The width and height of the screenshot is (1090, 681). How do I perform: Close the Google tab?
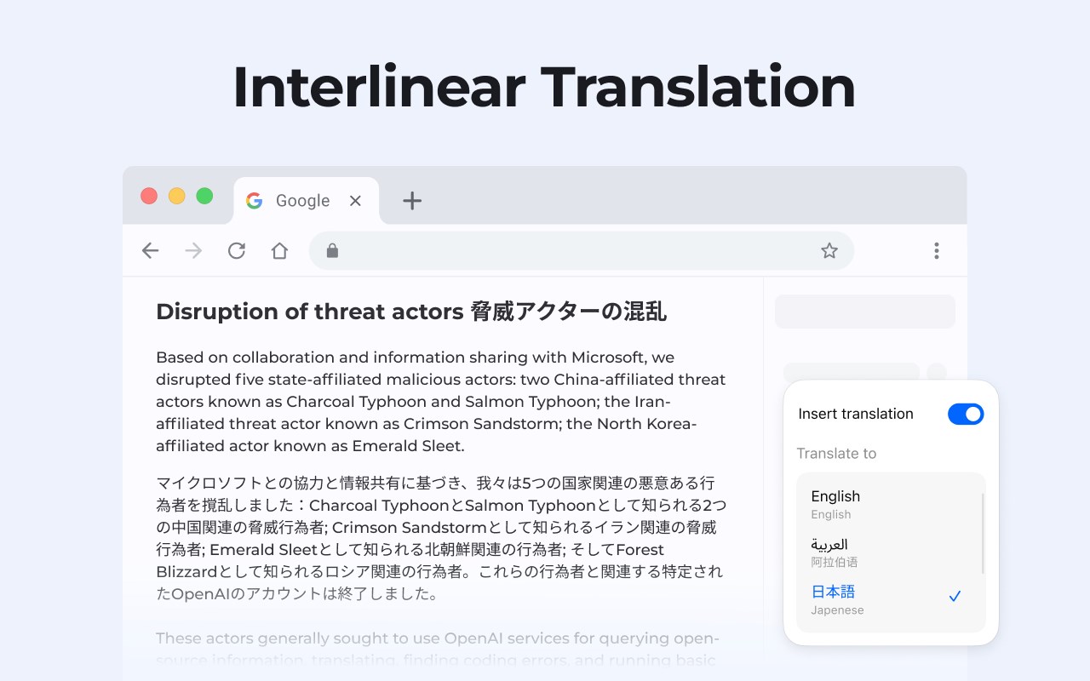pos(355,201)
